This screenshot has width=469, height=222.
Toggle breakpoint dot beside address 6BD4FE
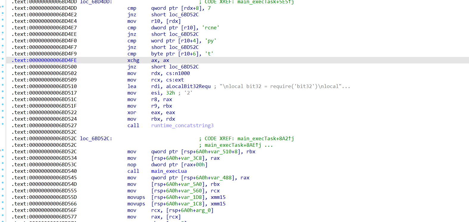[3, 59]
